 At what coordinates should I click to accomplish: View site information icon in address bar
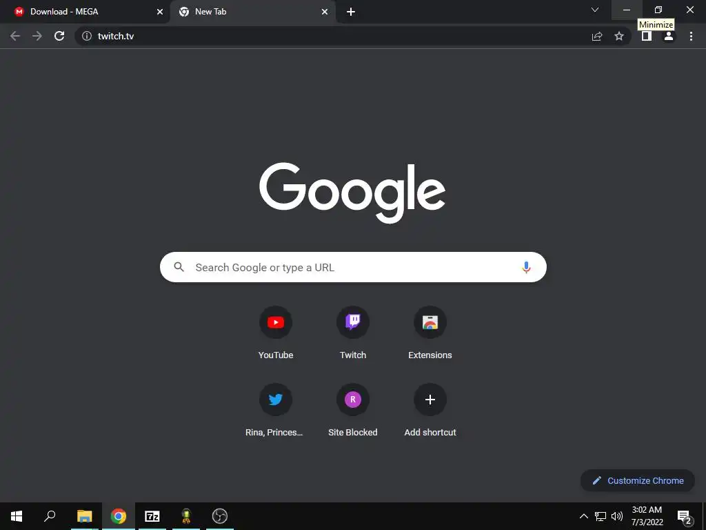coord(87,36)
